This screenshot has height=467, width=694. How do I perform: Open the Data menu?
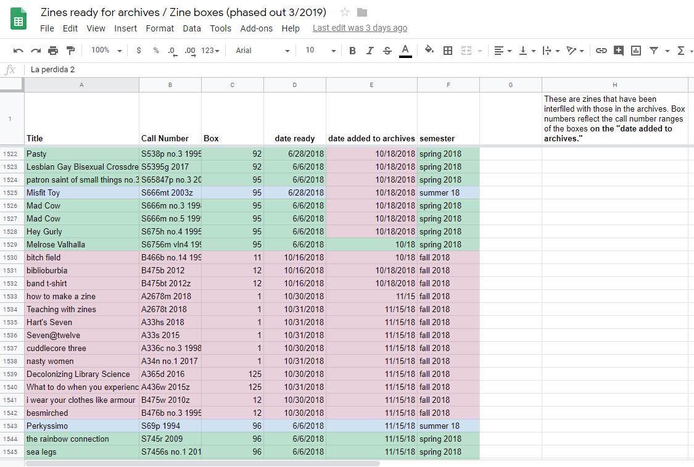[192, 28]
